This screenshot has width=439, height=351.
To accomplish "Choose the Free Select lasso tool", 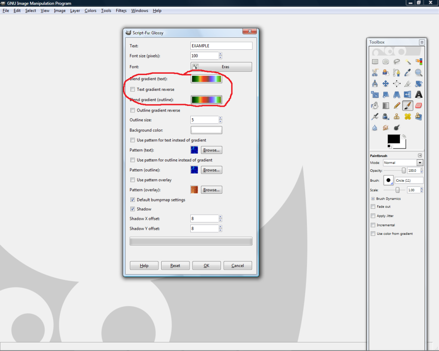I will [x=397, y=62].
